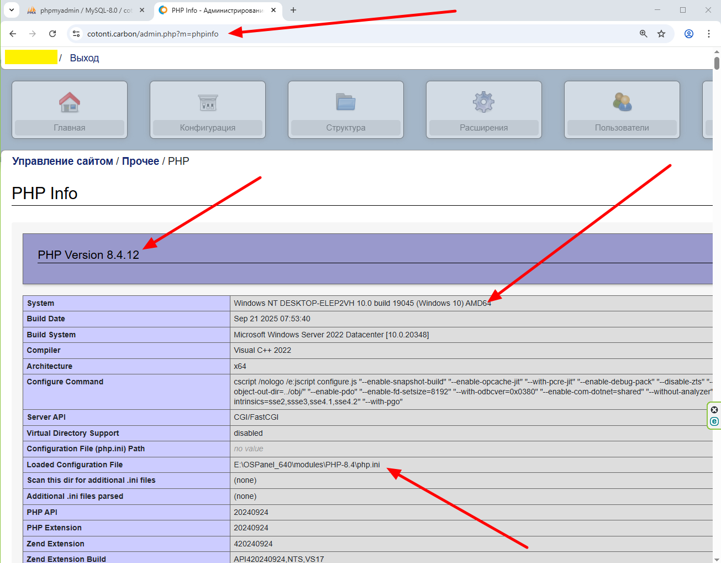Click the side extension widget close icon
This screenshot has height=563, width=721.
point(714,410)
